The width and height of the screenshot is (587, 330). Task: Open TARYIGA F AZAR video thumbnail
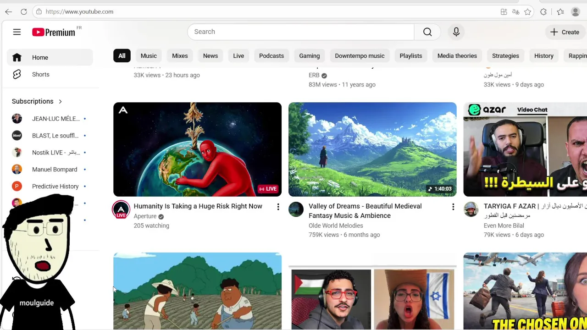click(x=525, y=149)
